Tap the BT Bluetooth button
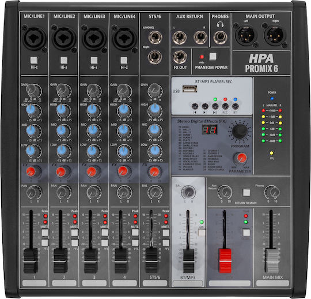 235,107
